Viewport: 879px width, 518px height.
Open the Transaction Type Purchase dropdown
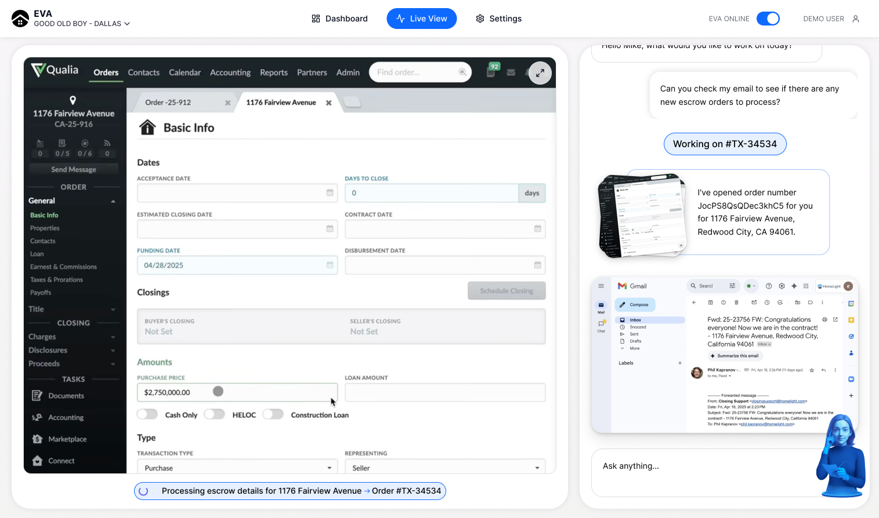click(237, 468)
